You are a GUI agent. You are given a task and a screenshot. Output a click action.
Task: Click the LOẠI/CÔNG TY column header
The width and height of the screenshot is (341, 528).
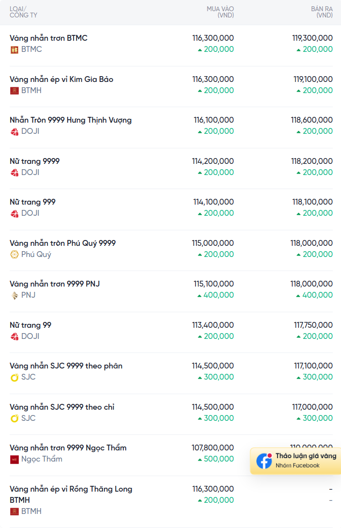(x=23, y=12)
